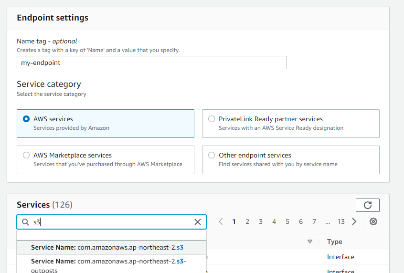Go to the next page of services
Viewport: 404px width, 273px height.
(x=354, y=221)
